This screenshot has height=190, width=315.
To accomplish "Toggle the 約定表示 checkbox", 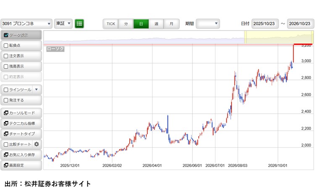I will (x=6, y=77).
